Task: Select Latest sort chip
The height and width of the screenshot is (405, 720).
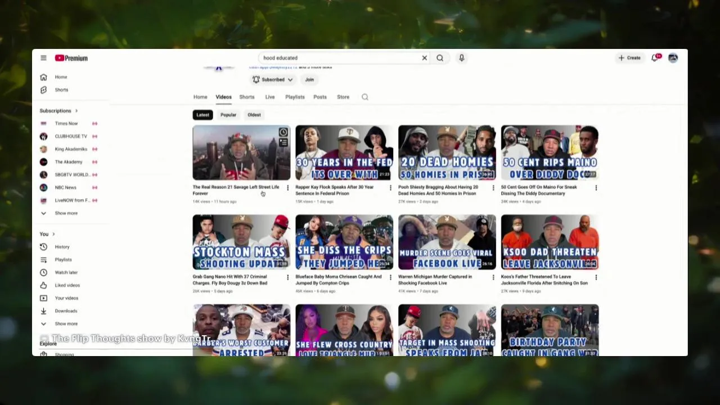Action: coord(202,115)
